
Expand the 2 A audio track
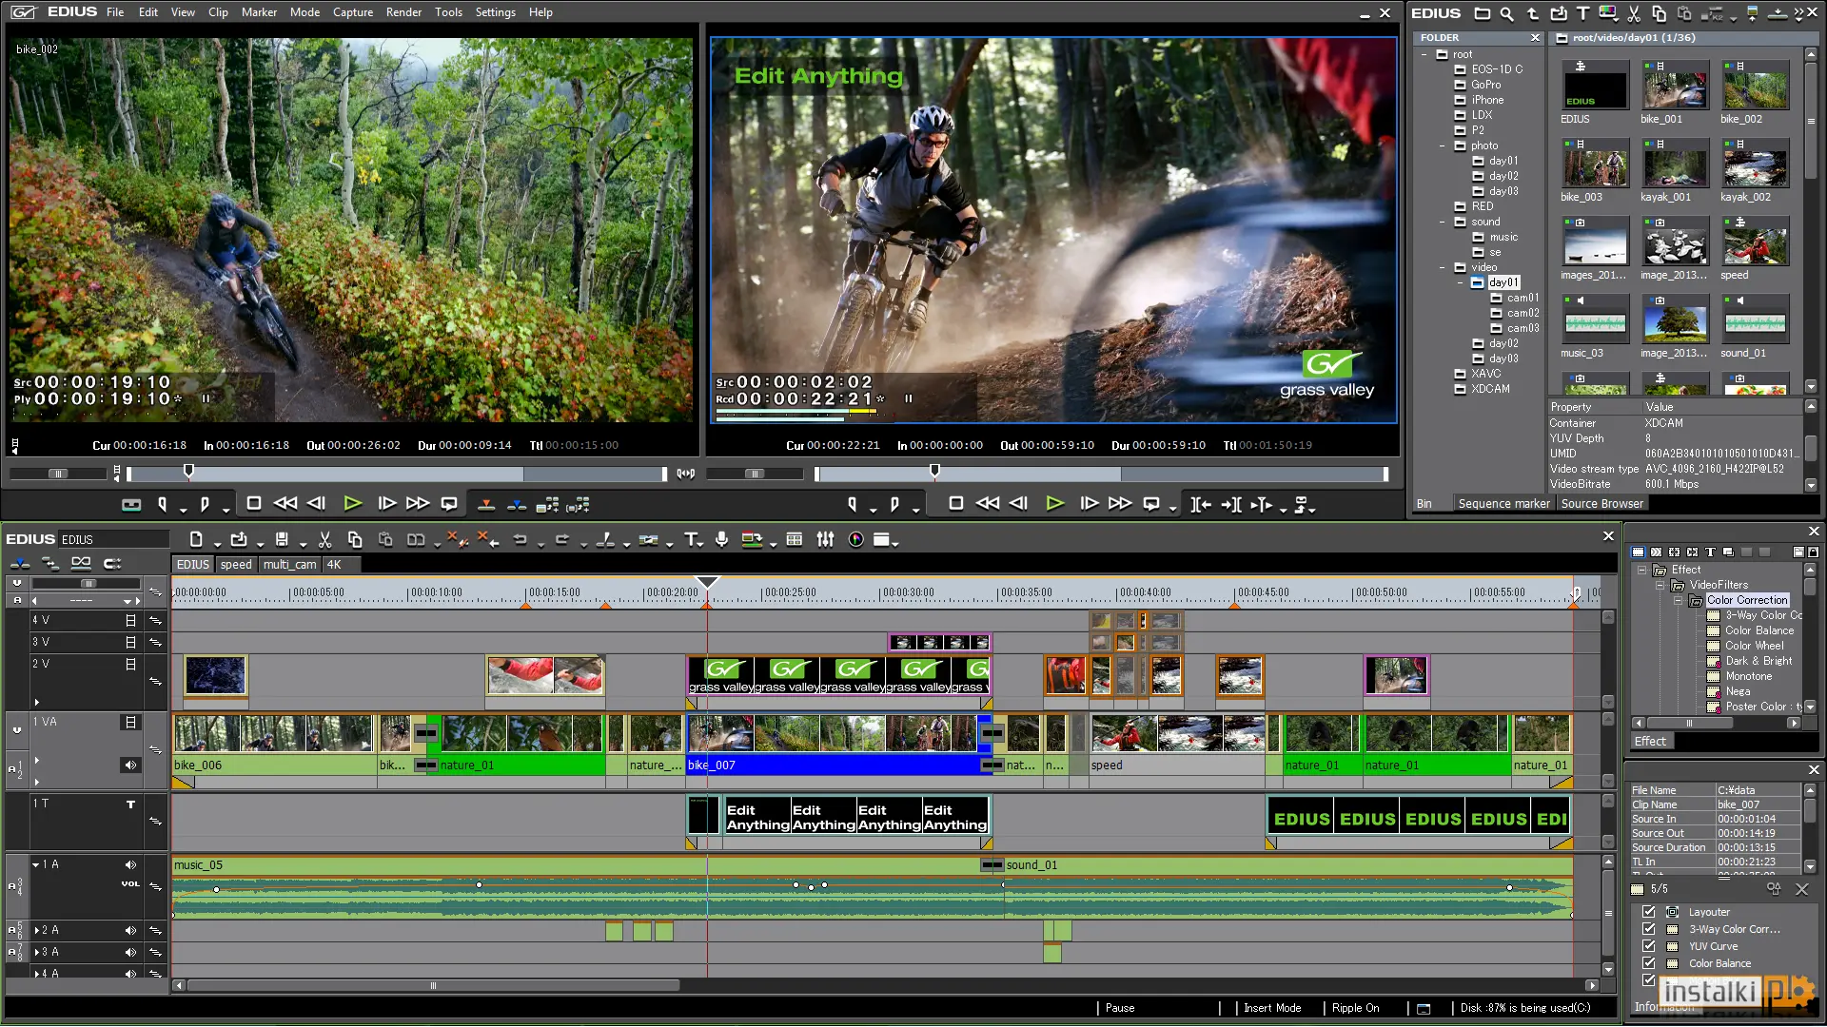click(36, 930)
